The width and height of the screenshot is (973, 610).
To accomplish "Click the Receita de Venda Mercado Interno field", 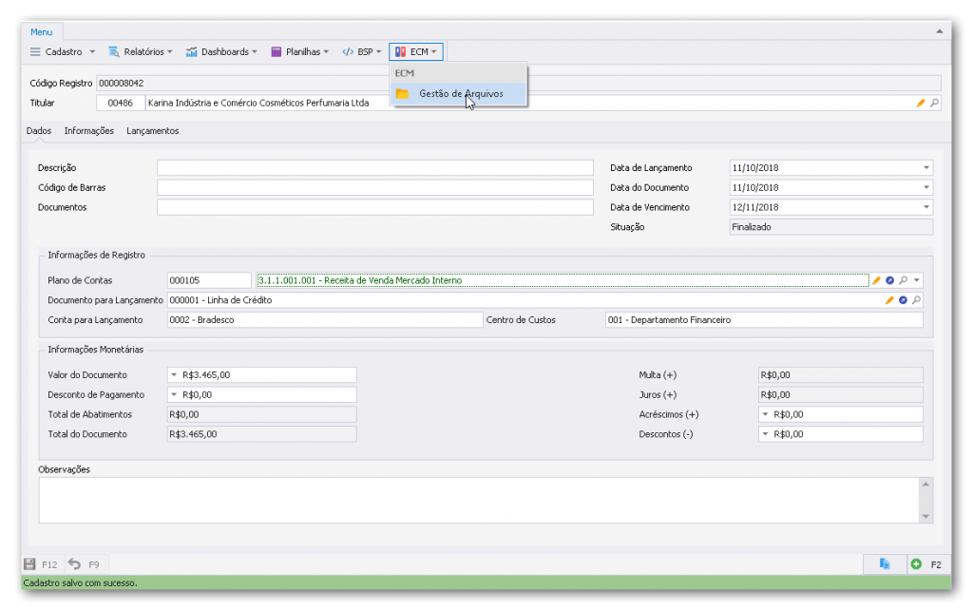I will [x=563, y=280].
